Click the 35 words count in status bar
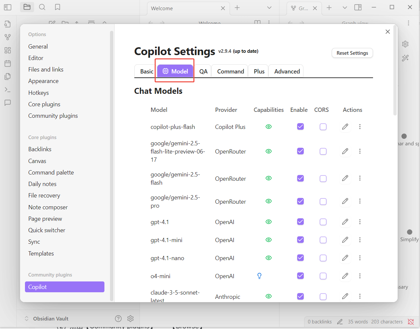Screen dimensions: 420x329 pos(358,322)
